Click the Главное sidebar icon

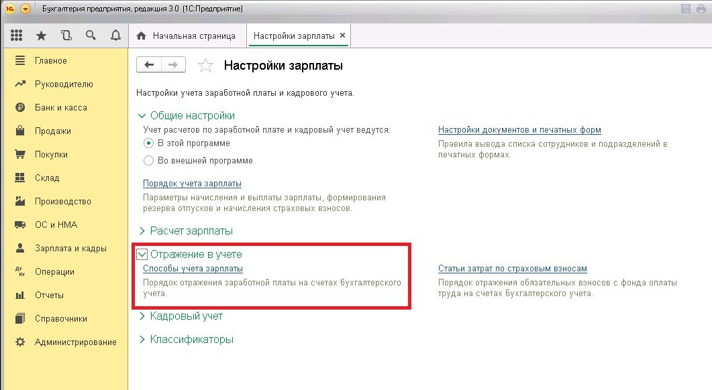click(20, 60)
